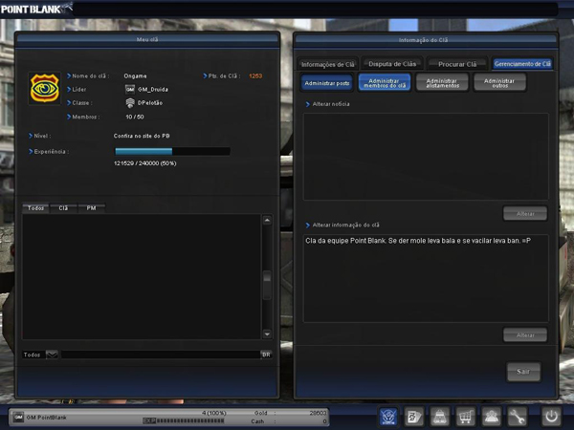574x430 pixels.
Task: Click the power exit icon
Action: click(x=551, y=416)
